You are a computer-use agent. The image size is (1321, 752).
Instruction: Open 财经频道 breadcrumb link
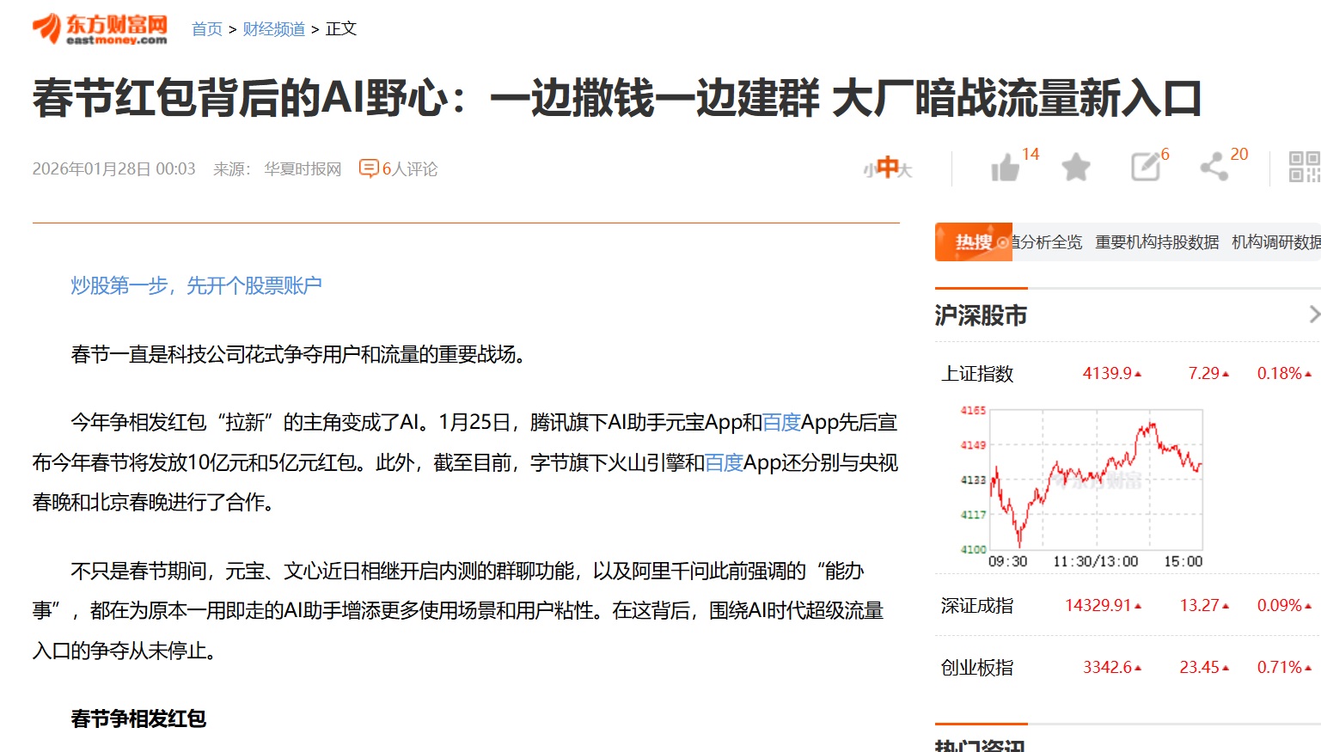click(273, 29)
